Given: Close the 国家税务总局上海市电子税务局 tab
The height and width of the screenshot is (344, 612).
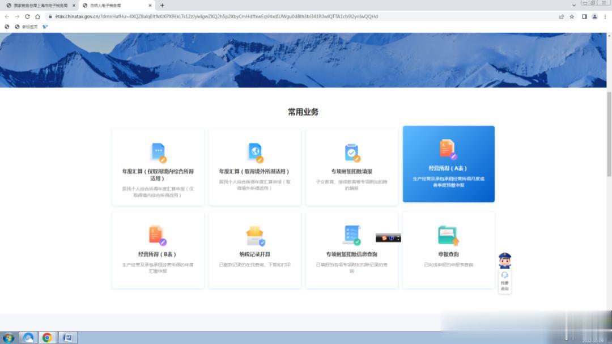Looking at the screenshot, I should (x=74, y=6).
